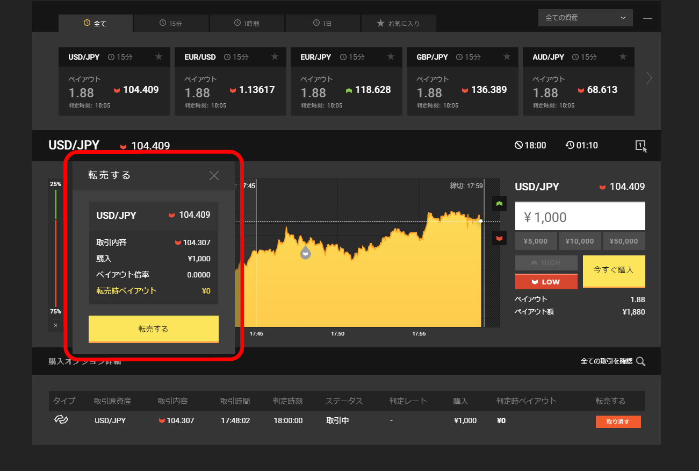Viewport: 699px width, 471px height.
Task: Open the EUR/USD asset card
Action: [x=230, y=81]
